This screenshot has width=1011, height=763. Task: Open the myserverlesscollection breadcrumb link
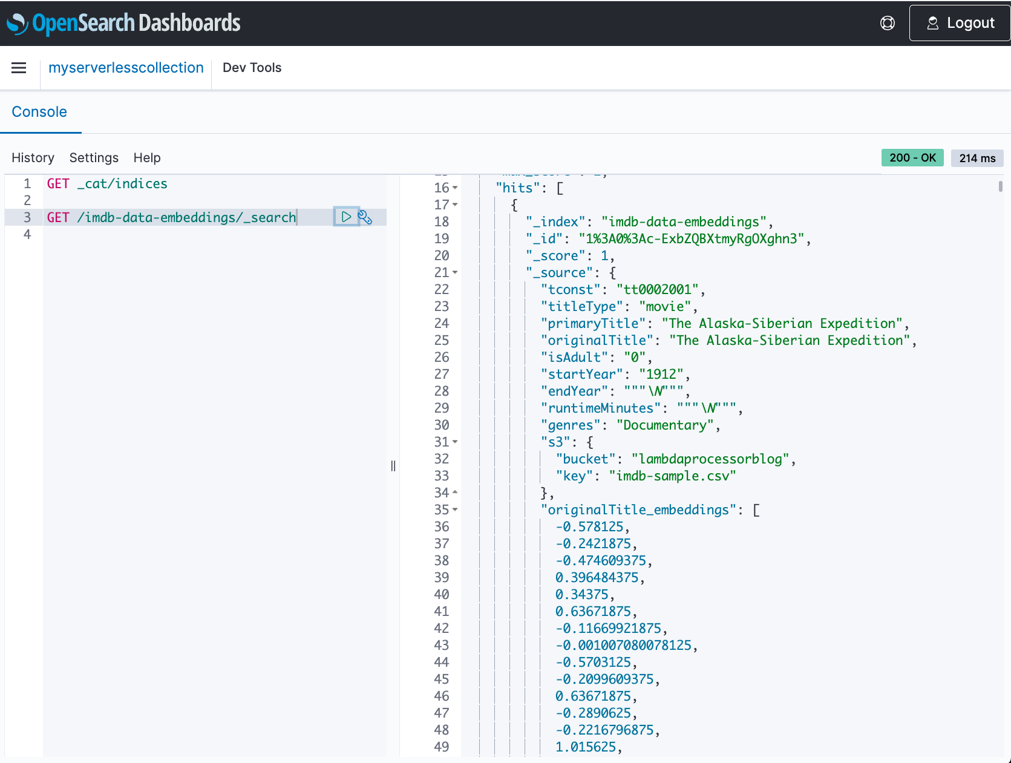pos(125,67)
